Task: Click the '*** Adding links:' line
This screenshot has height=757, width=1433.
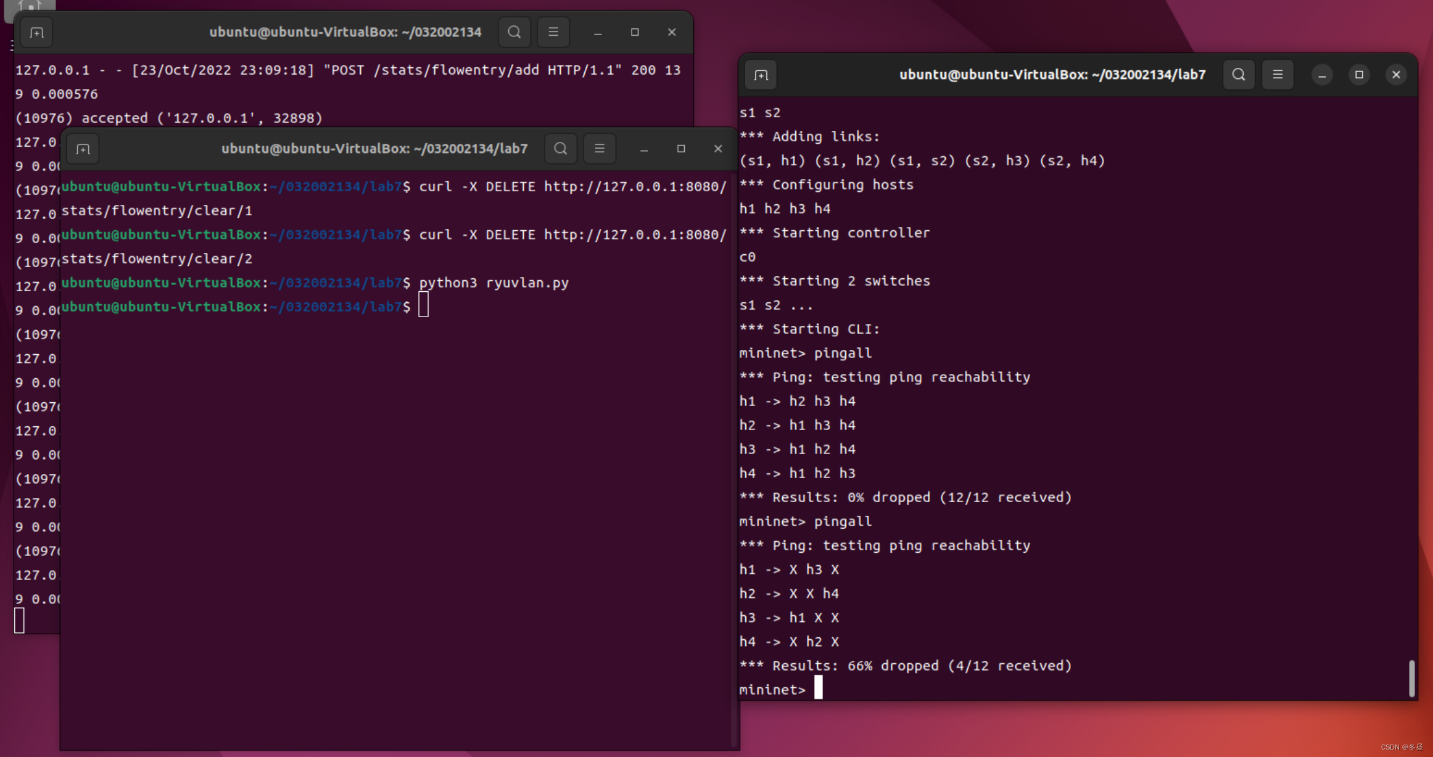Action: pyautogui.click(x=809, y=136)
